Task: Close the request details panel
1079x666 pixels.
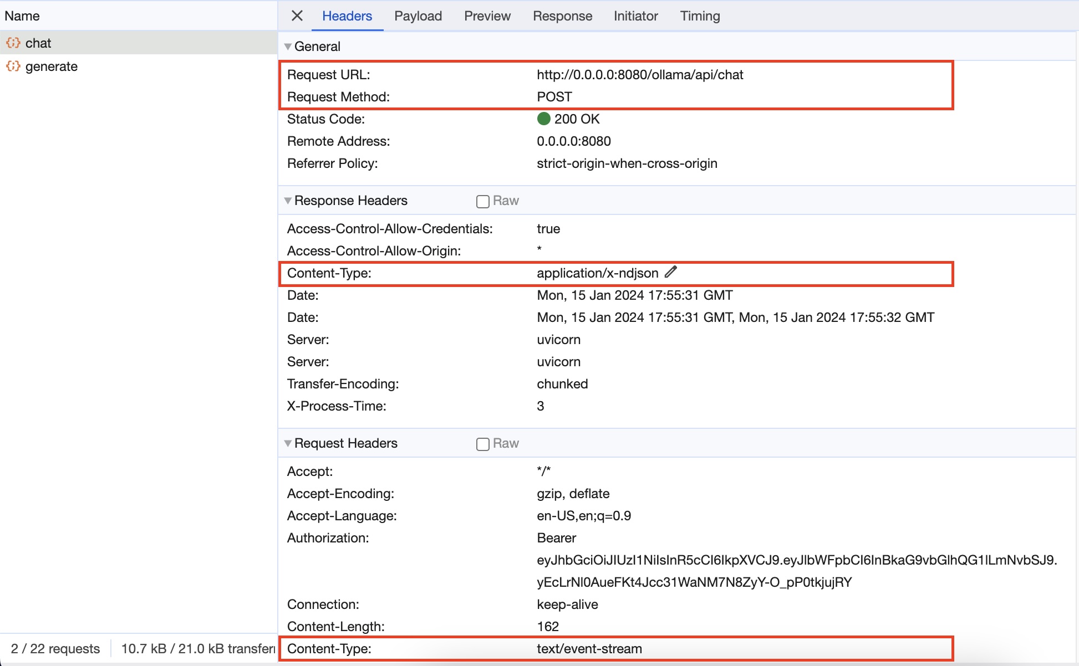Action: [x=297, y=16]
